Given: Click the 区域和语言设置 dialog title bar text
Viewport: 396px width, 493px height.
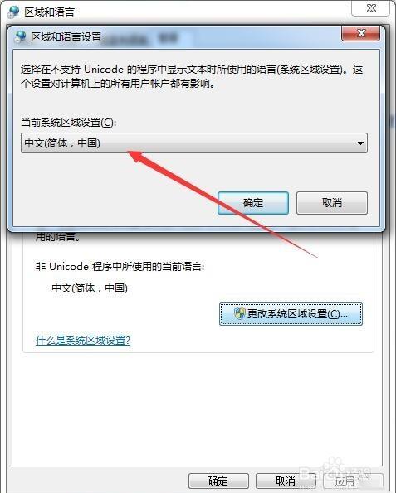Looking at the screenshot, I should pyautogui.click(x=66, y=36).
